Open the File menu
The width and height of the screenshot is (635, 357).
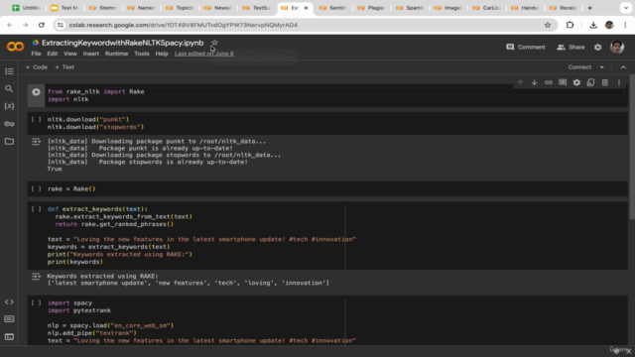pyautogui.click(x=36, y=54)
